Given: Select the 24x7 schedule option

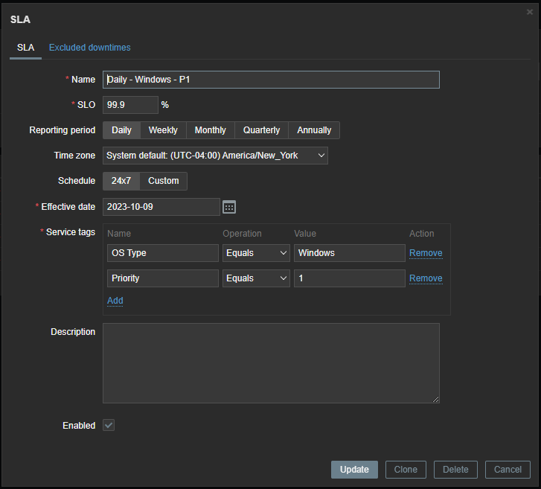Looking at the screenshot, I should coord(121,181).
